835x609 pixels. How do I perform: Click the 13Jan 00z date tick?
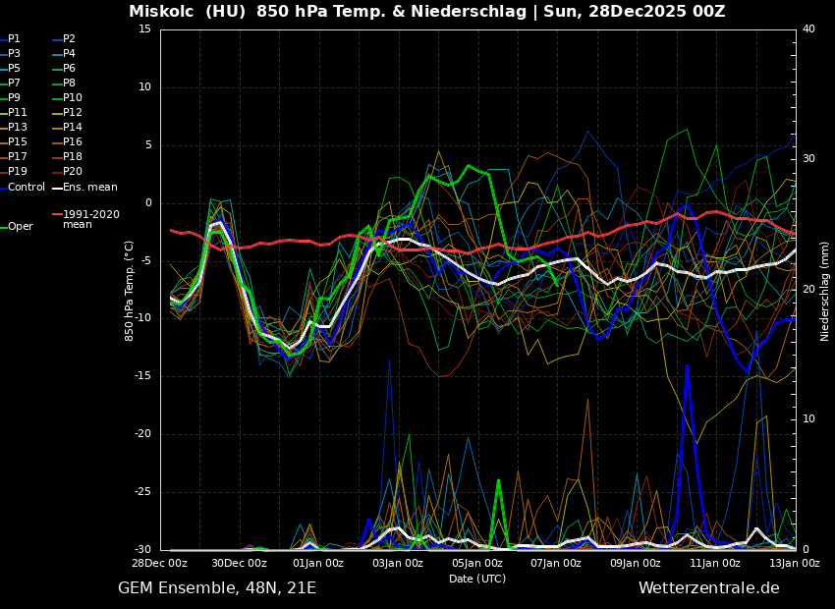794,563
